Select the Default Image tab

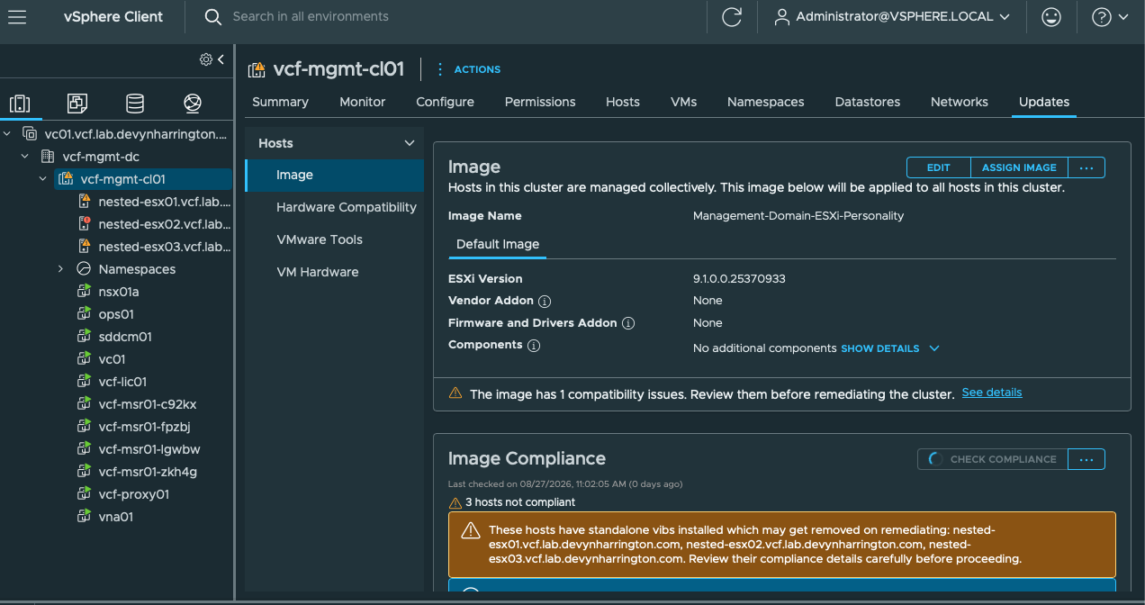[498, 244]
